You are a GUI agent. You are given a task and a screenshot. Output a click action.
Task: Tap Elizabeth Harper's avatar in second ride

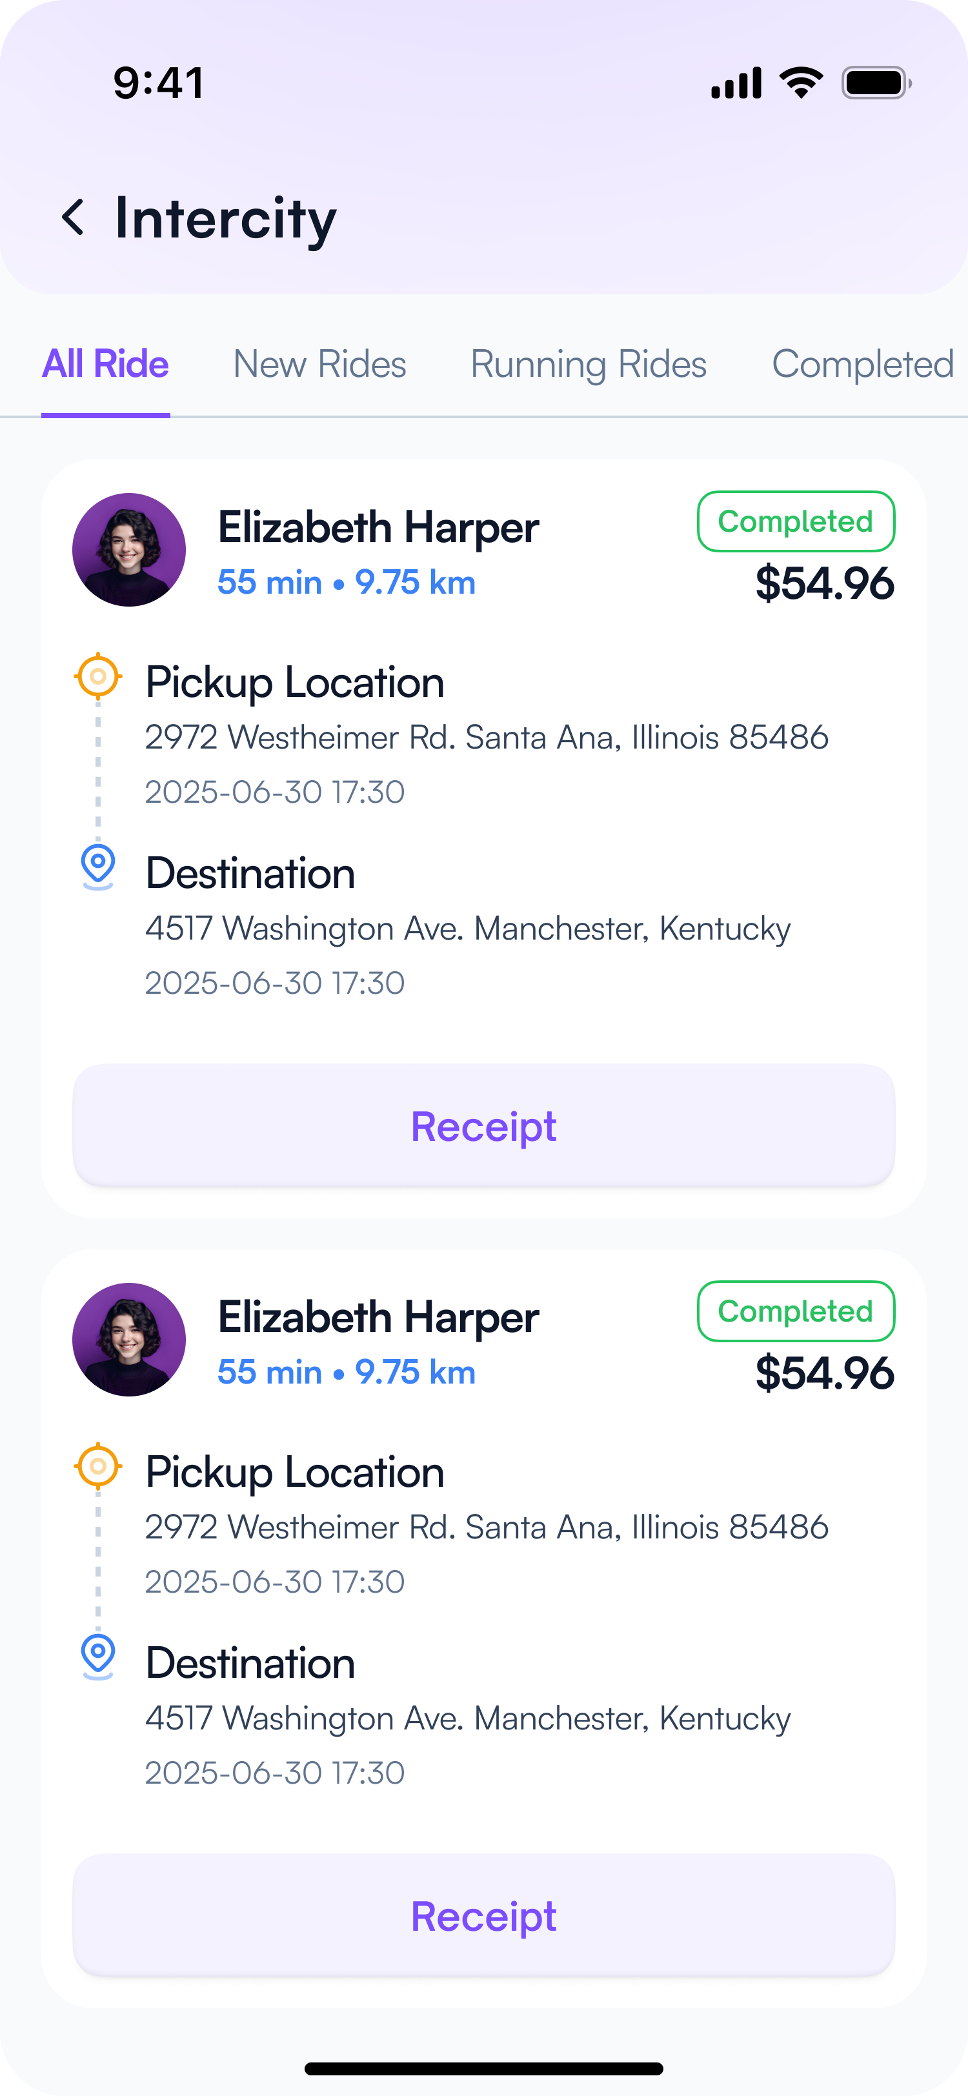[x=129, y=1340]
